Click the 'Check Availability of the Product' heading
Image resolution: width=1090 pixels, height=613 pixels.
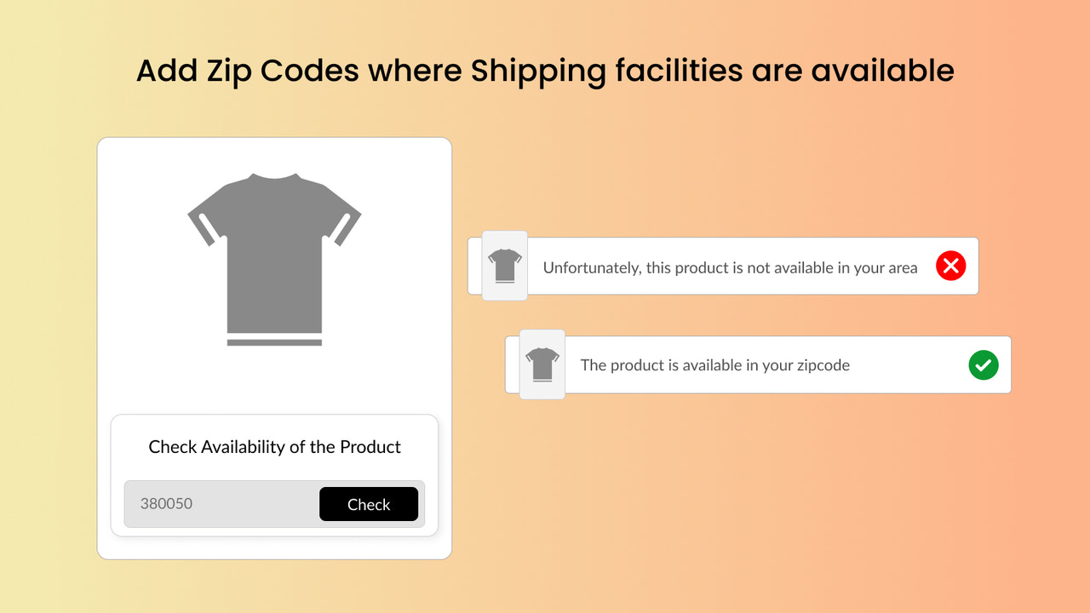point(274,446)
